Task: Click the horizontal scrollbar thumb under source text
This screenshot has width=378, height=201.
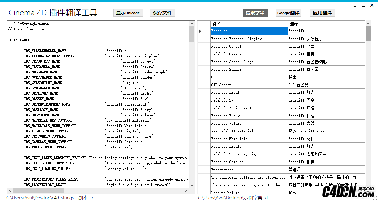Action: [38, 191]
